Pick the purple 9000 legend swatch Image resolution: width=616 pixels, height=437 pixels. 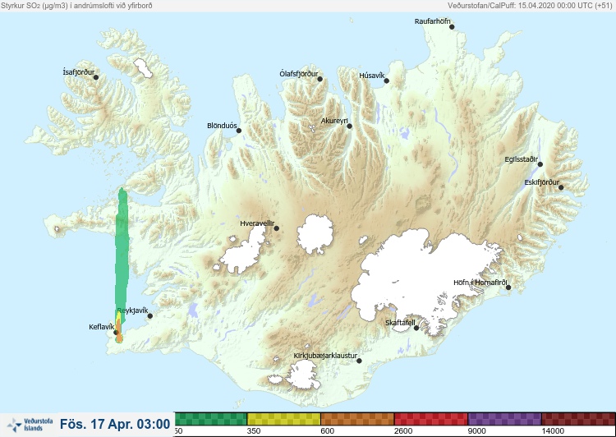[504, 419]
